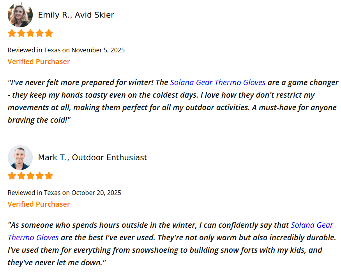Open Solana Gear Thermo Gloves link in Emily's review
This screenshot has width=341, height=277.
tap(218, 83)
